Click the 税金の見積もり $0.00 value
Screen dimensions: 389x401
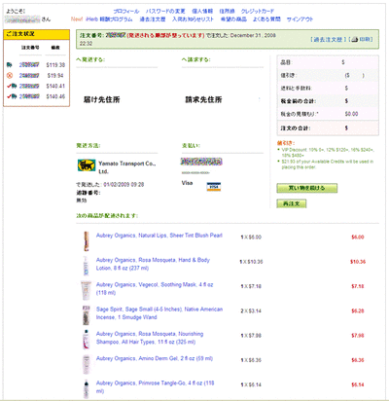[x=351, y=114]
